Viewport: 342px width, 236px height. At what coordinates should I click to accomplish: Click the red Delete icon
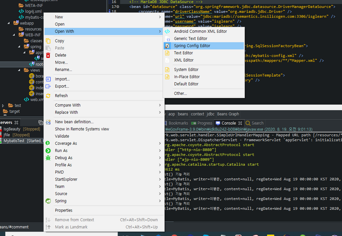[48, 55]
